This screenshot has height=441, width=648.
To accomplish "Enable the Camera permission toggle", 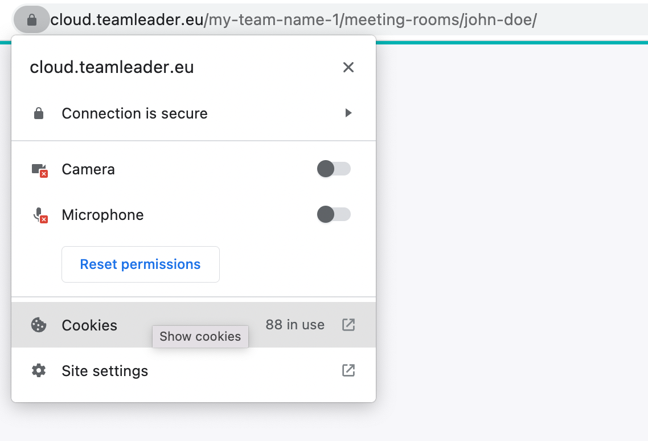I will [334, 169].
